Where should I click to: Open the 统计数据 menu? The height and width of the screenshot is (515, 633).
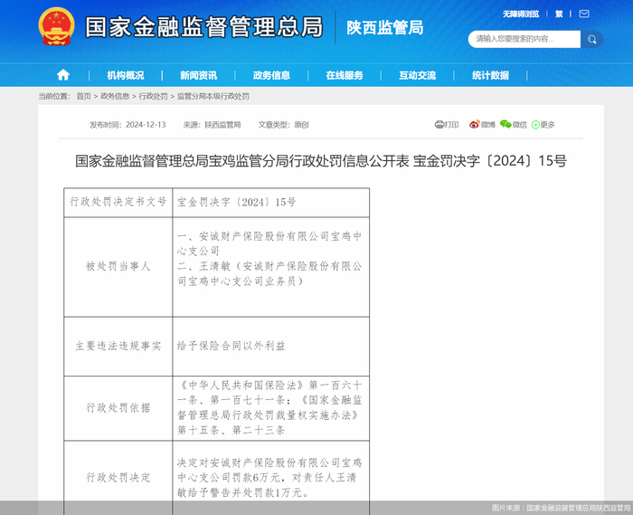490,75
